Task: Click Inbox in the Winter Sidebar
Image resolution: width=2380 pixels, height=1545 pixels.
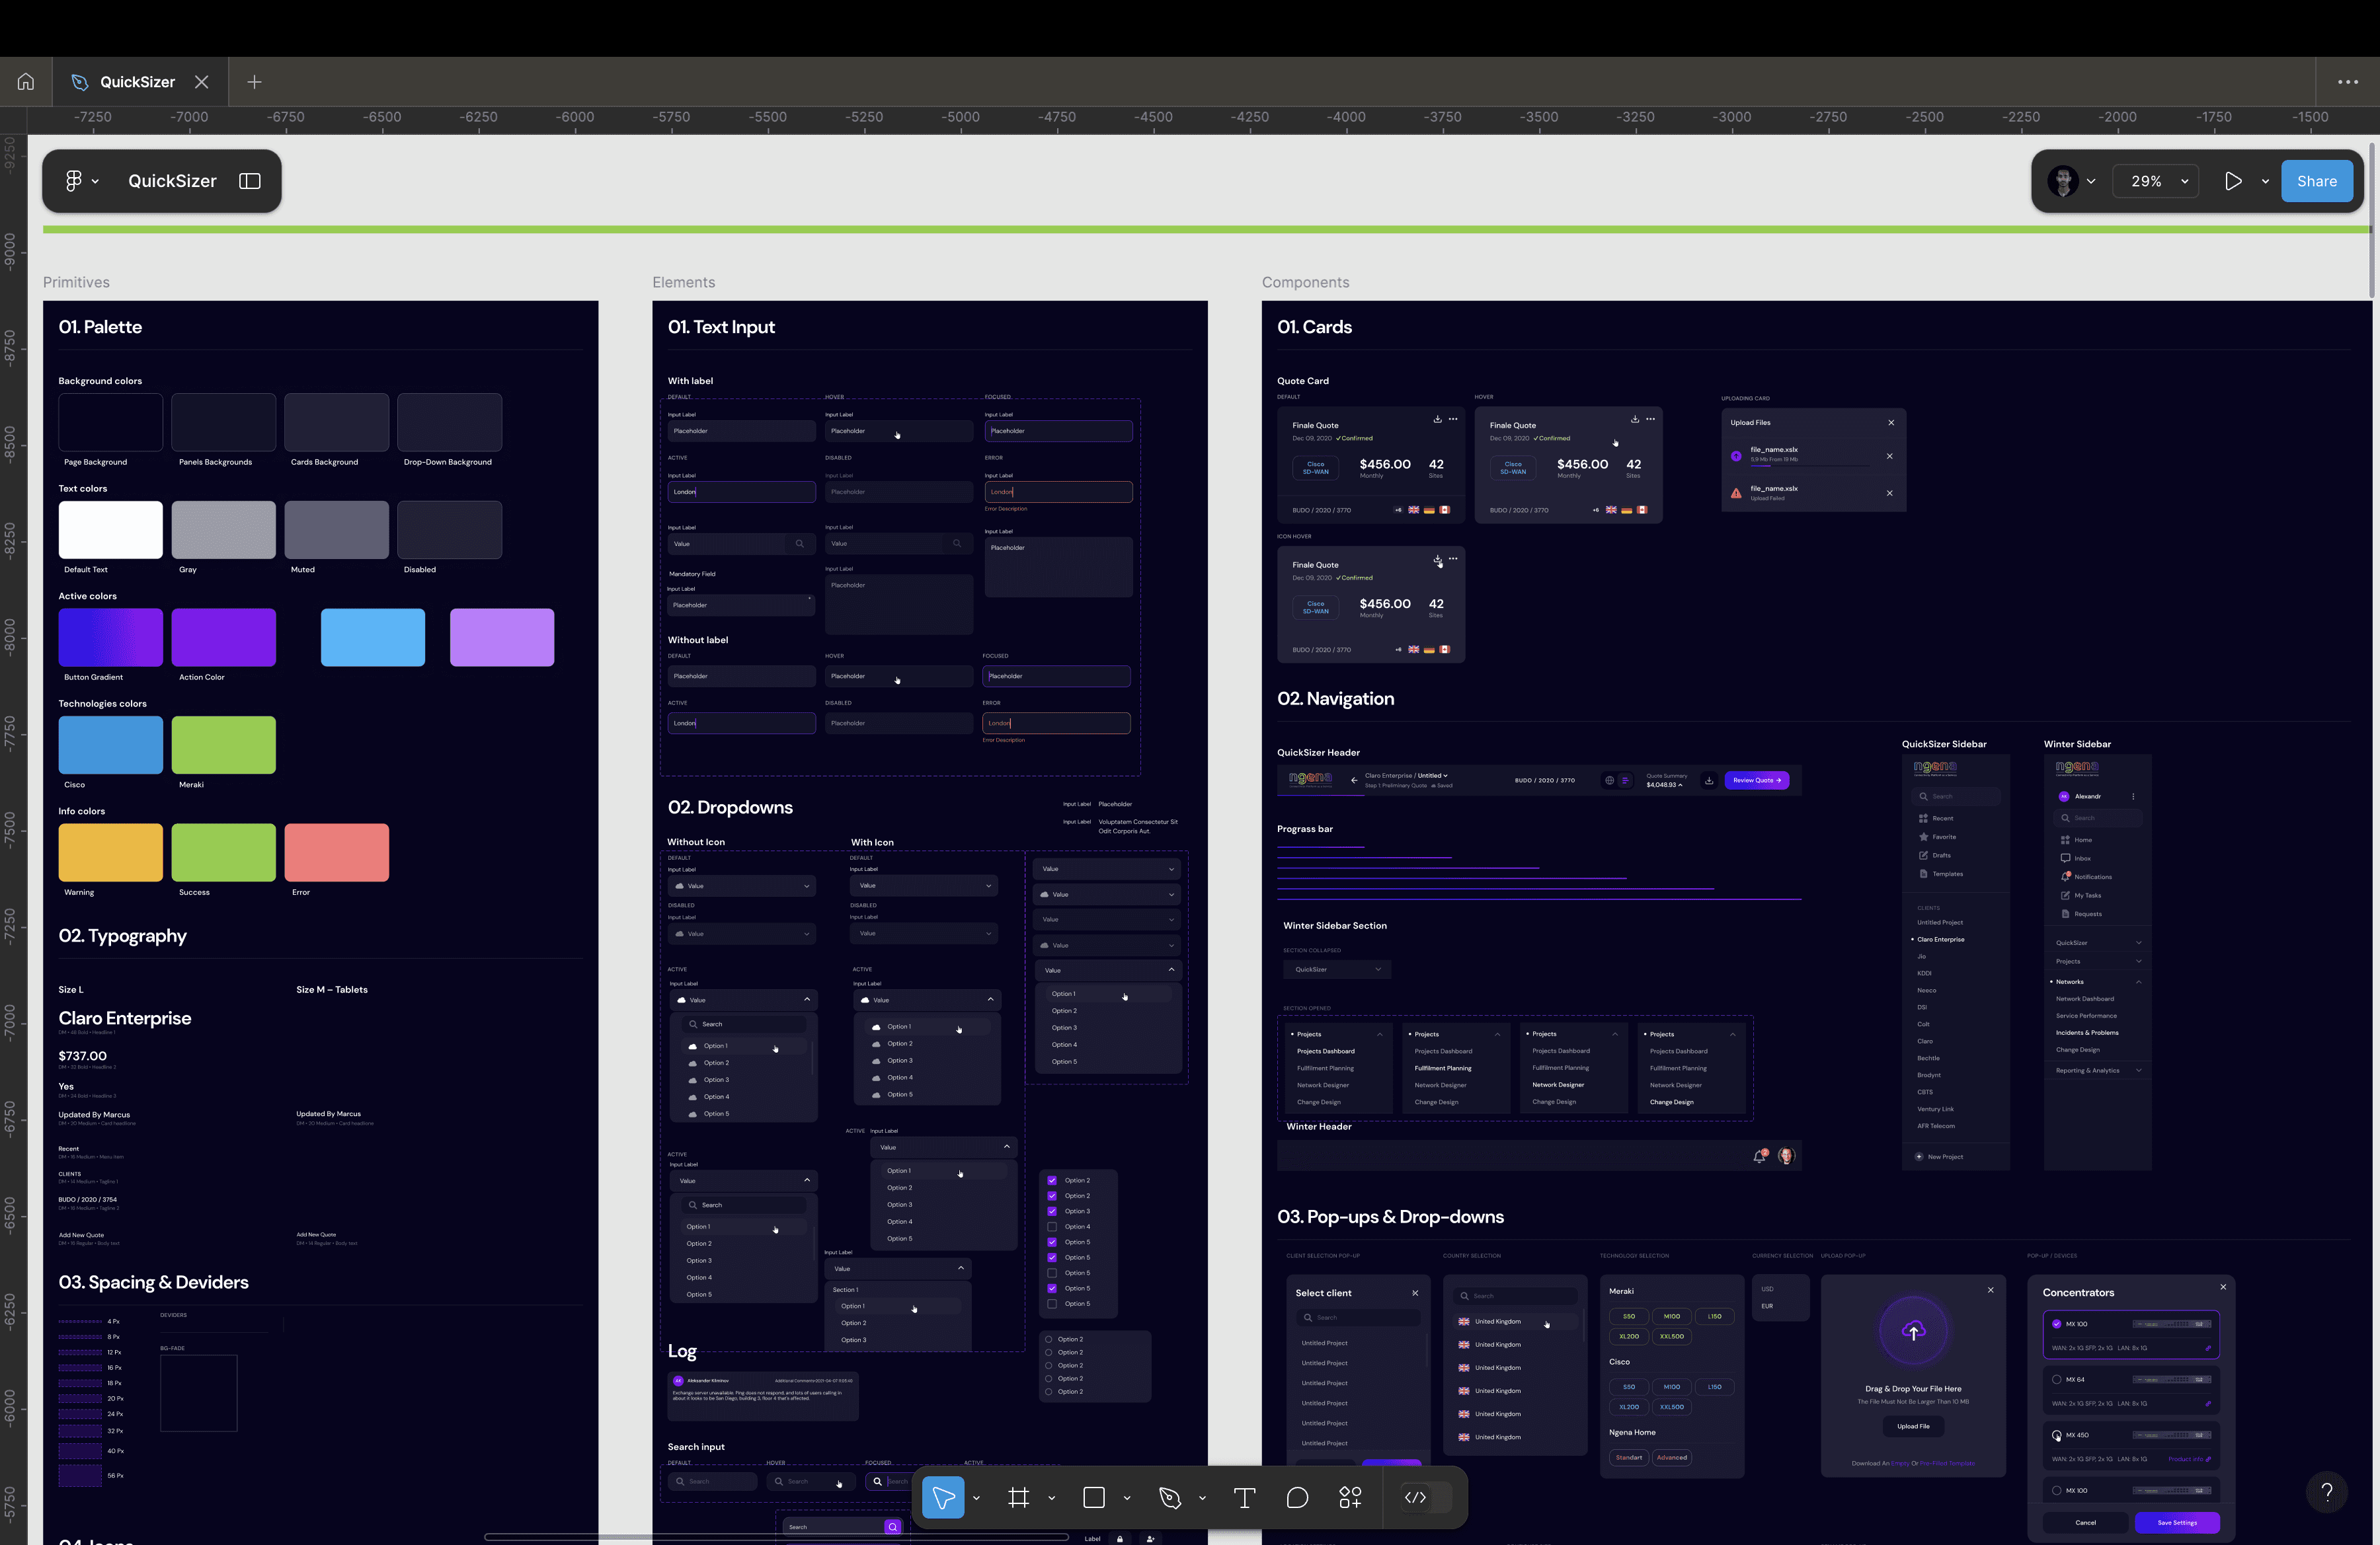Action: [x=2083, y=858]
